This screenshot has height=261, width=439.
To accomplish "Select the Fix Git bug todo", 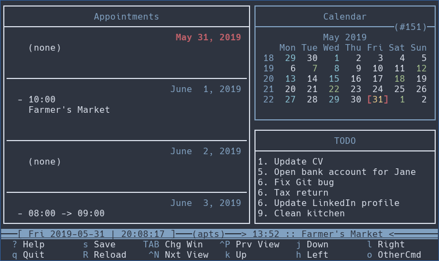I will tap(304, 182).
